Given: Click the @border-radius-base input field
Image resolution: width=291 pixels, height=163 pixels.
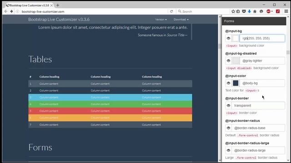Looking at the screenshot, I should click(x=258, y=128).
